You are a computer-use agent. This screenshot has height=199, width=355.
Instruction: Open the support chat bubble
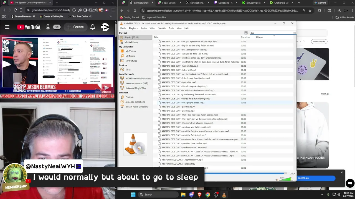pyautogui.click(x=350, y=183)
